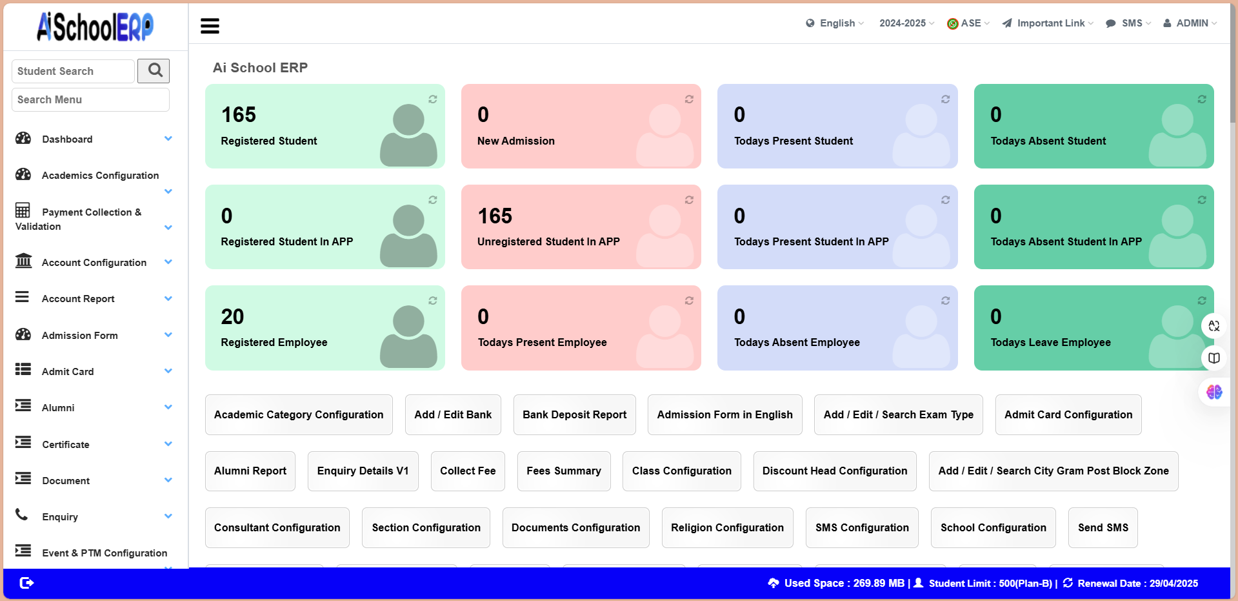Refresh the New Admission card

point(689,99)
